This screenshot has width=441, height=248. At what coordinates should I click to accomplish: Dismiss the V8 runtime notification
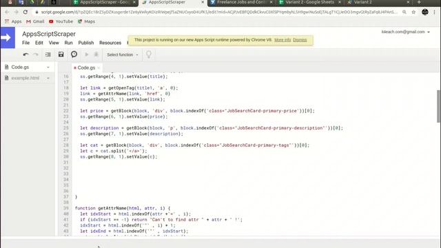(x=300, y=40)
